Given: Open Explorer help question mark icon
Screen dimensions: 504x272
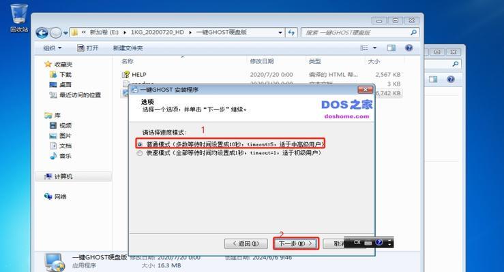Looking at the screenshot, I should click(x=409, y=48).
